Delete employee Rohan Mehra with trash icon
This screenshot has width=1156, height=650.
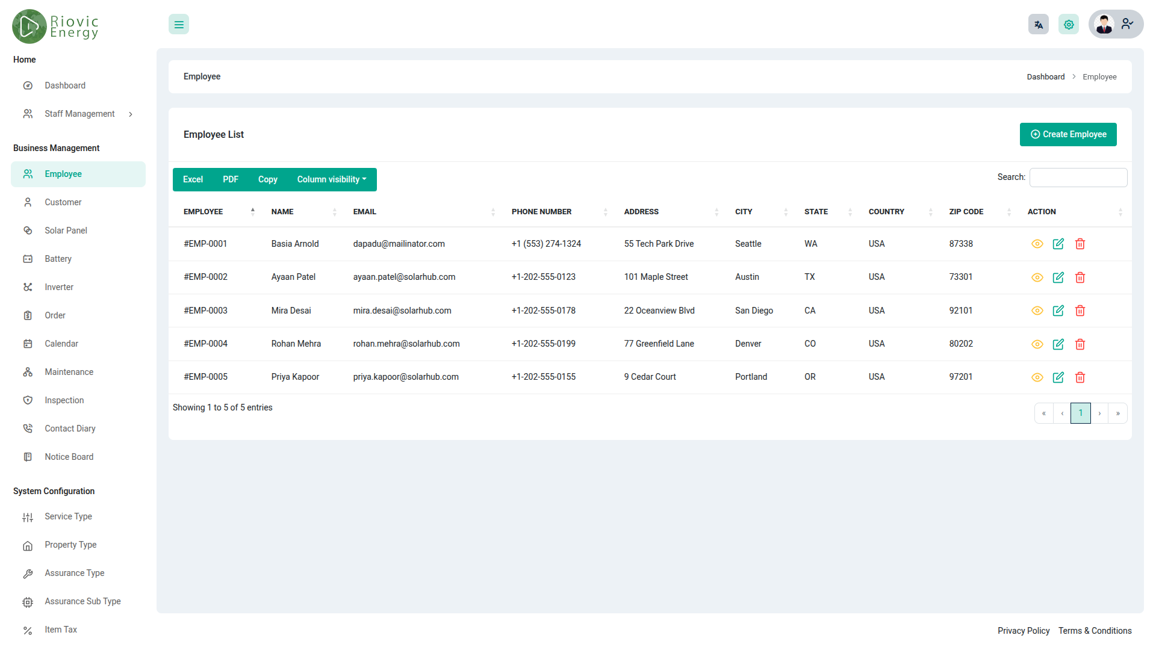point(1080,344)
